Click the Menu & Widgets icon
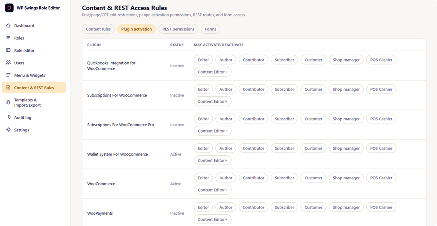The image size is (437, 226). [8, 75]
